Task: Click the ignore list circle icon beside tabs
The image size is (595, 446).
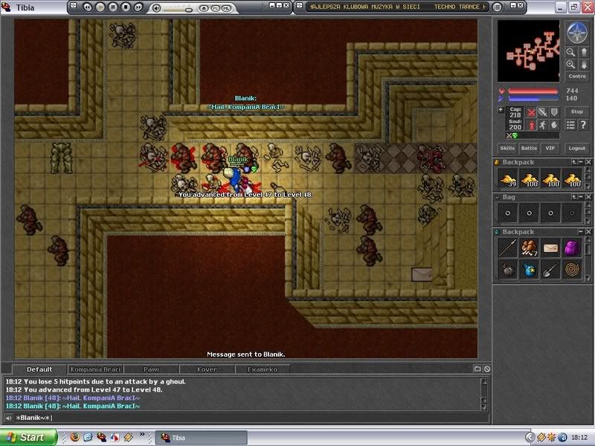Action: pos(487,369)
